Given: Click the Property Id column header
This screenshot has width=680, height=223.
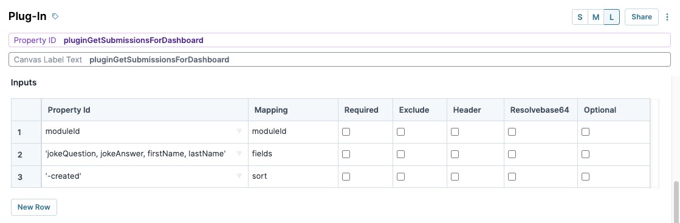Looking at the screenshot, I should (145, 110).
